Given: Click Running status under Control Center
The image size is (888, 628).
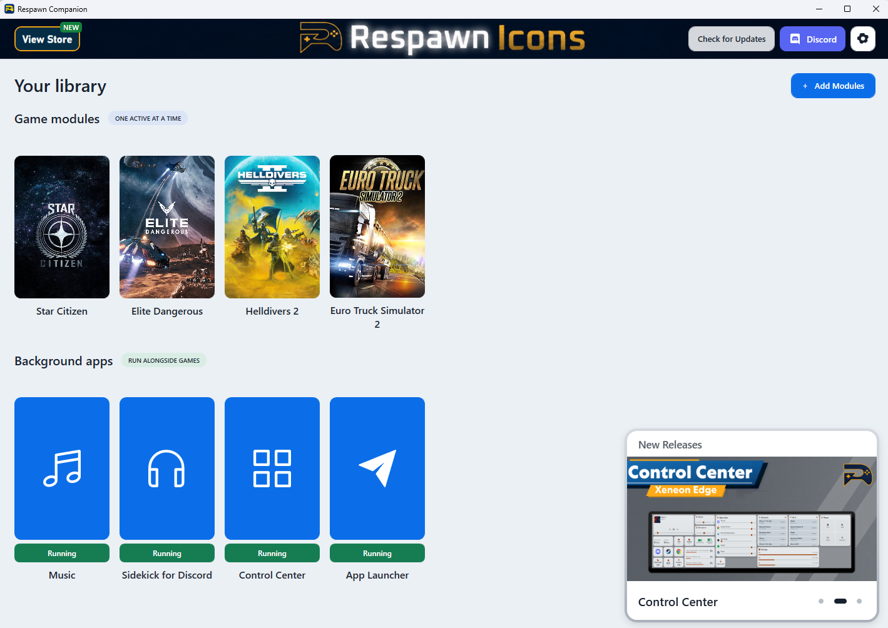Looking at the screenshot, I should coord(272,554).
